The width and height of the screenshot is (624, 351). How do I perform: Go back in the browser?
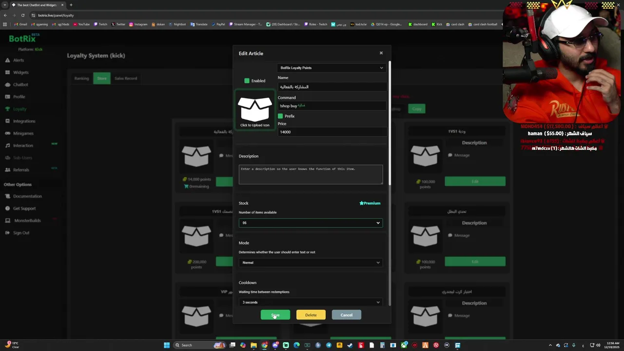(x=5, y=15)
